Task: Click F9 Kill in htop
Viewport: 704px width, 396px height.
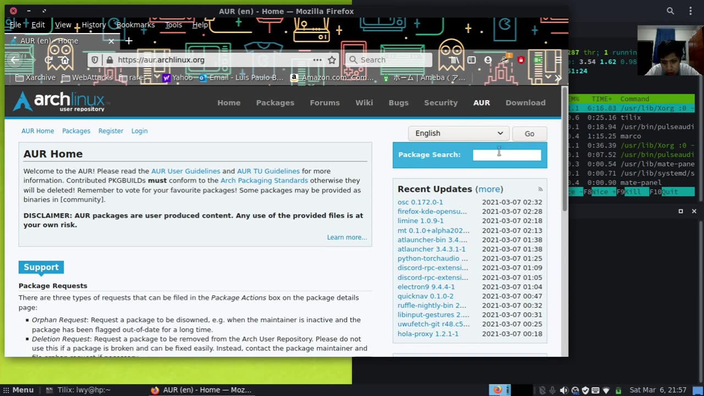Action: pos(632,192)
